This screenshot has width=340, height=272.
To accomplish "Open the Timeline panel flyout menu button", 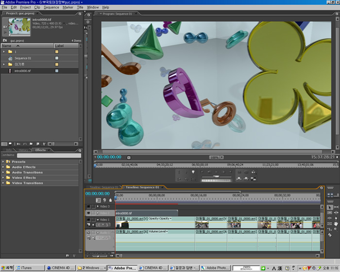I will 322,188.
